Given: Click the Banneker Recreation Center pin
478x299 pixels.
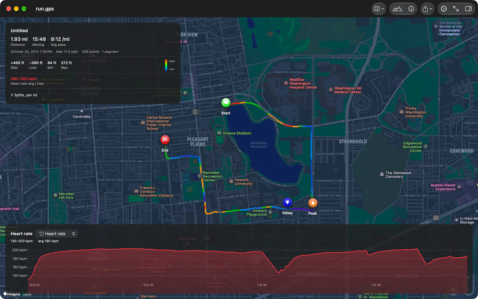Looking at the screenshot, I should pos(200,176).
